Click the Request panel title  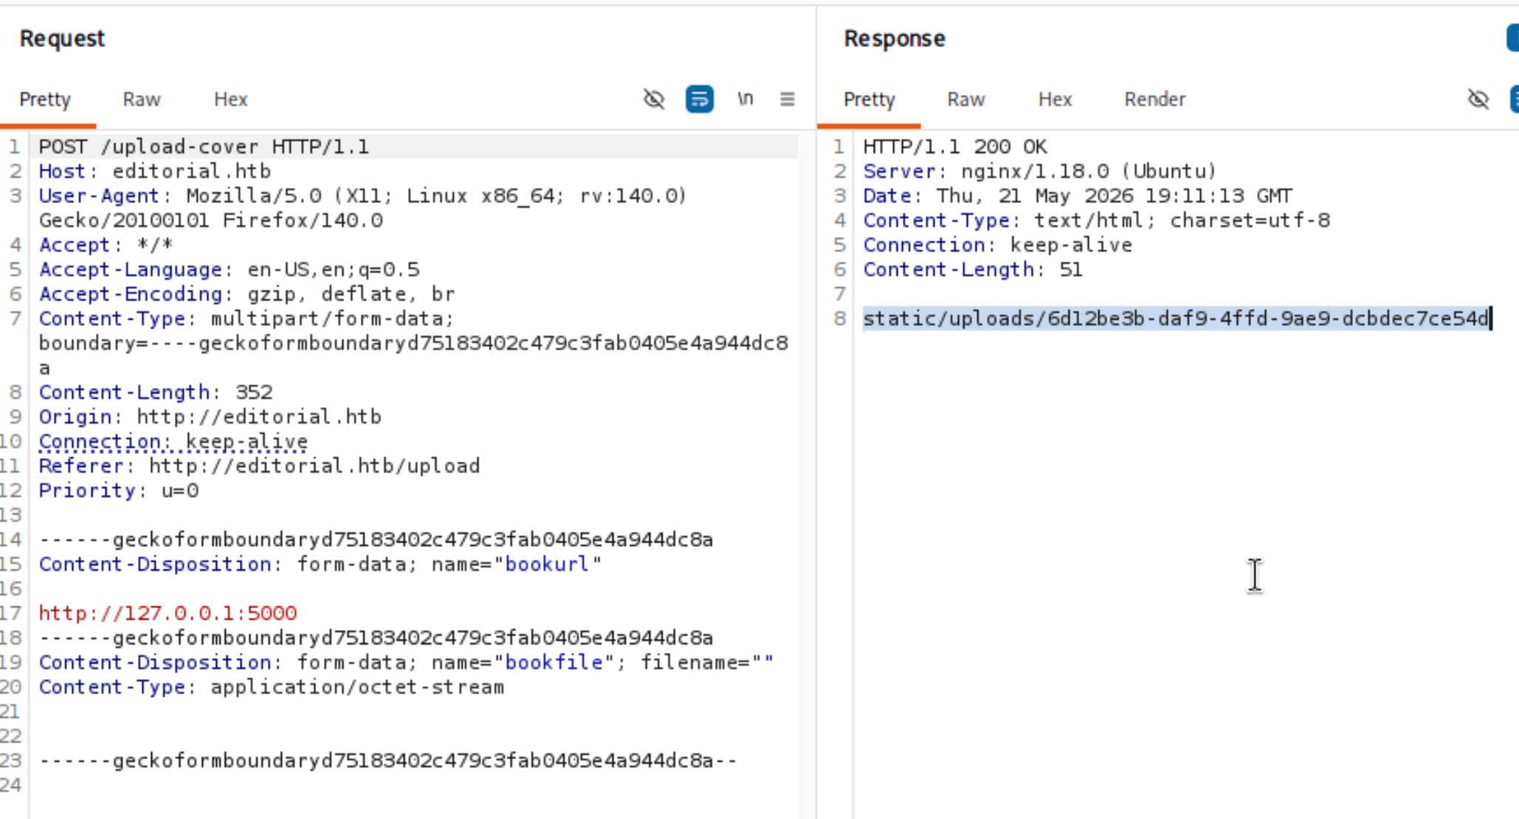click(x=62, y=38)
